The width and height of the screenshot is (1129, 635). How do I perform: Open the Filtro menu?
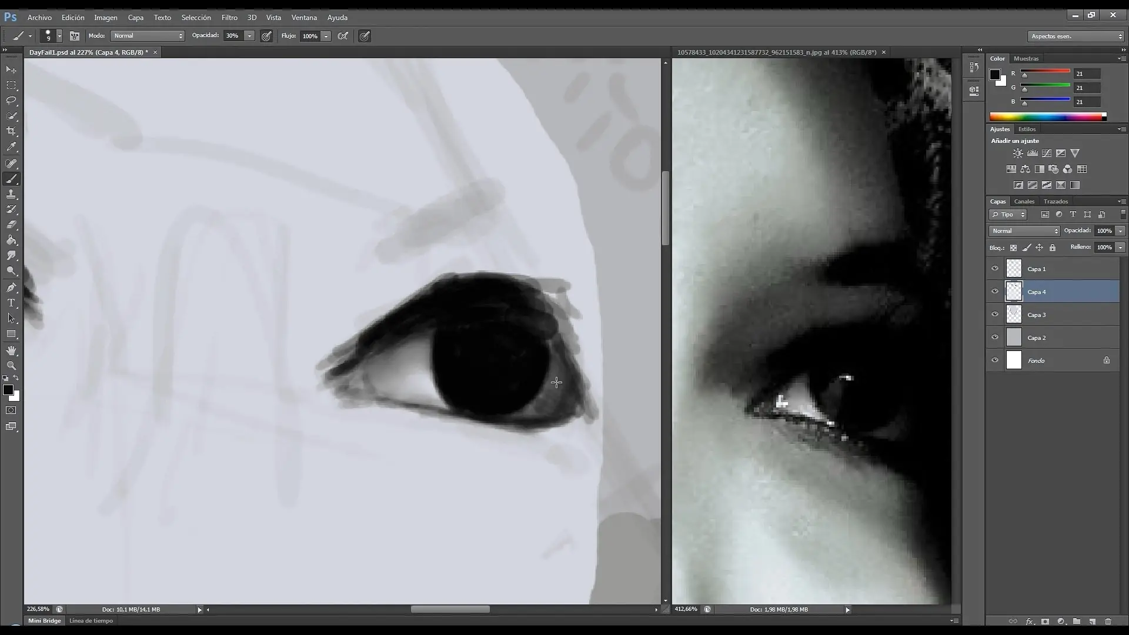pos(229,18)
